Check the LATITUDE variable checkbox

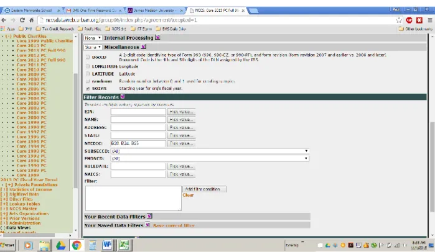pos(88,74)
